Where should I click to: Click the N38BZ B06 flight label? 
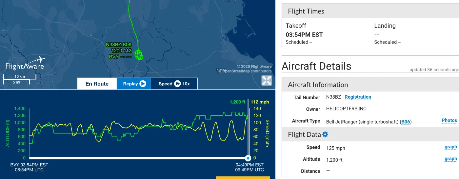(118, 45)
